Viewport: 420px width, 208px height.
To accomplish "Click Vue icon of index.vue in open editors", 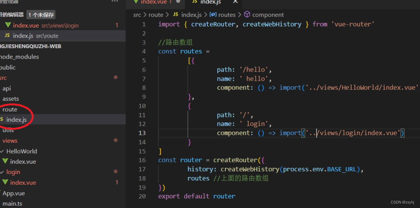I will [8, 25].
